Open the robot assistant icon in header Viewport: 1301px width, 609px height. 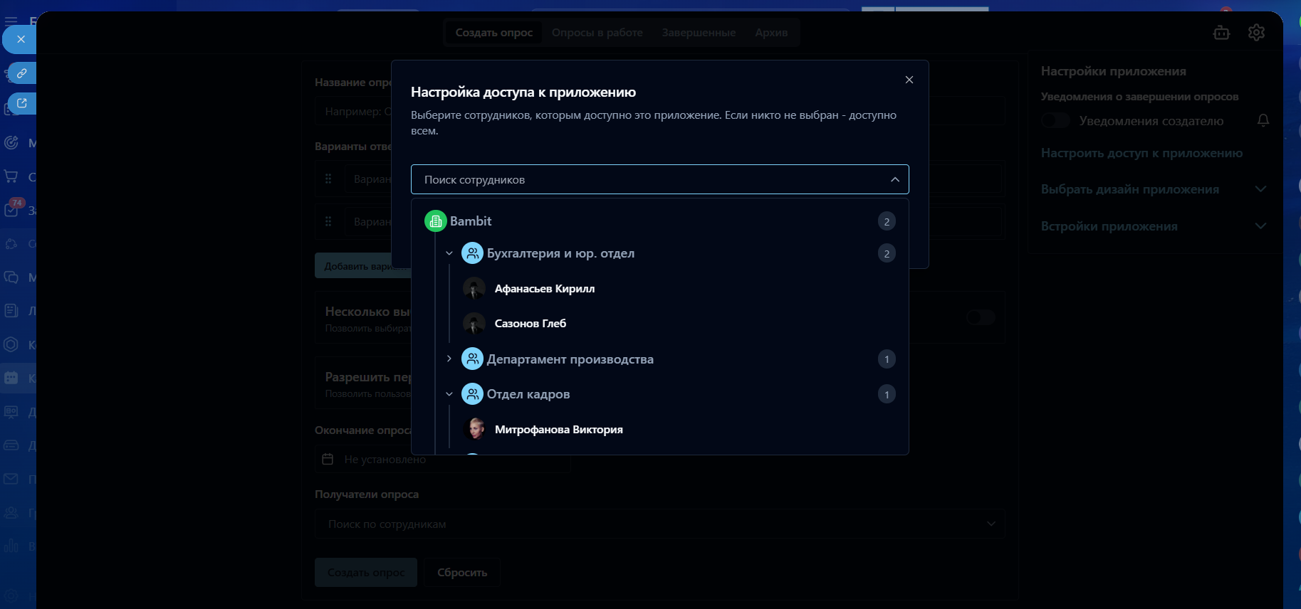pos(1221,33)
